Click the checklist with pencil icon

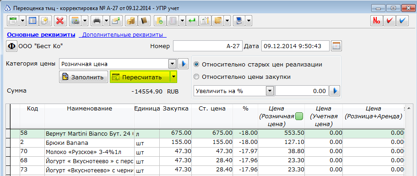[205, 21]
